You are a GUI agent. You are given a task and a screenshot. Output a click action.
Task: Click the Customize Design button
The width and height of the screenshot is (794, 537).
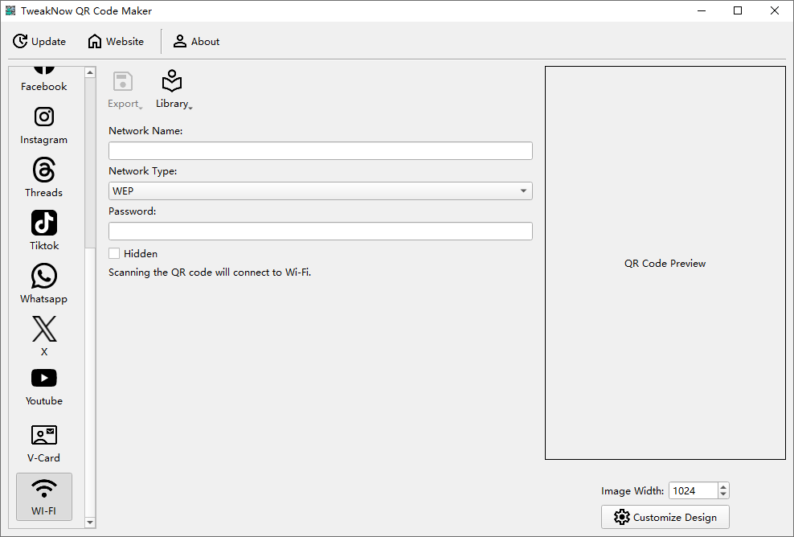pos(665,517)
